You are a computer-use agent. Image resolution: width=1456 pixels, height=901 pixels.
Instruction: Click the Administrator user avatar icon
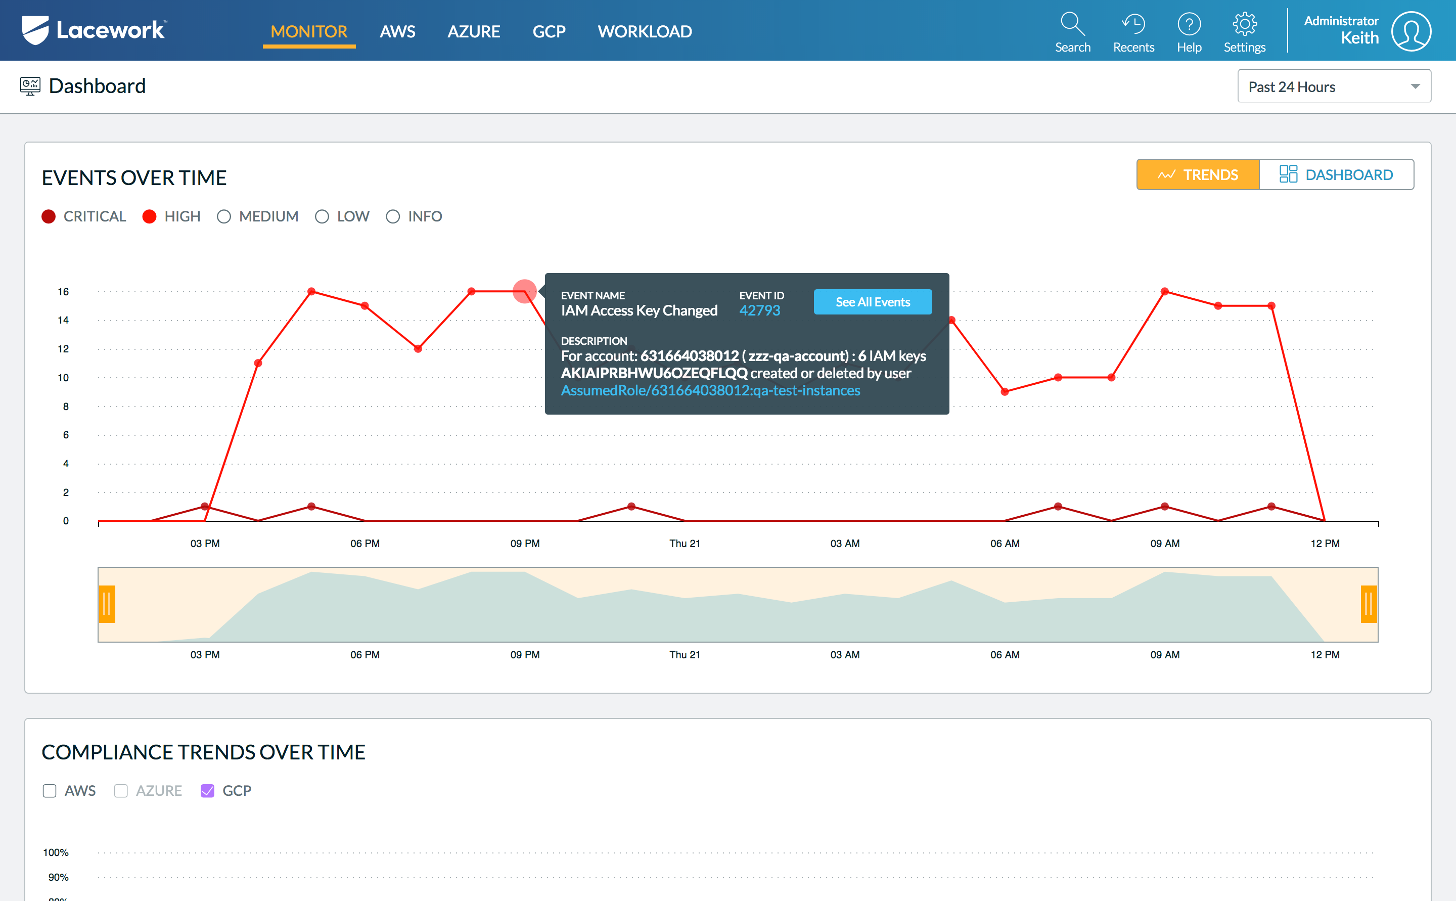[1410, 31]
